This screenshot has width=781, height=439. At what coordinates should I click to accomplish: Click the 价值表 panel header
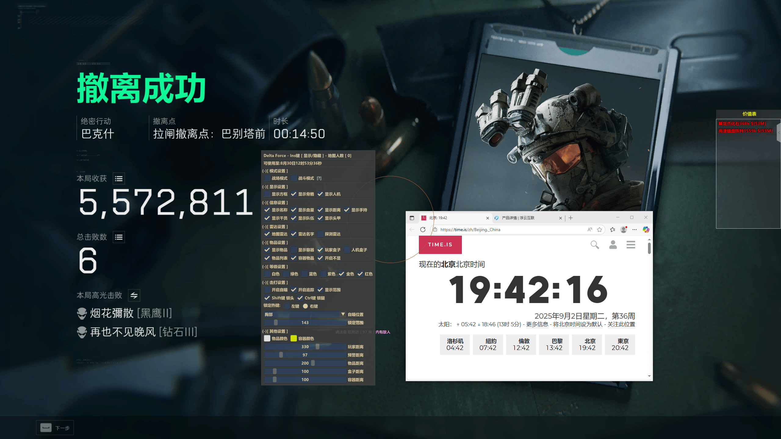749,114
